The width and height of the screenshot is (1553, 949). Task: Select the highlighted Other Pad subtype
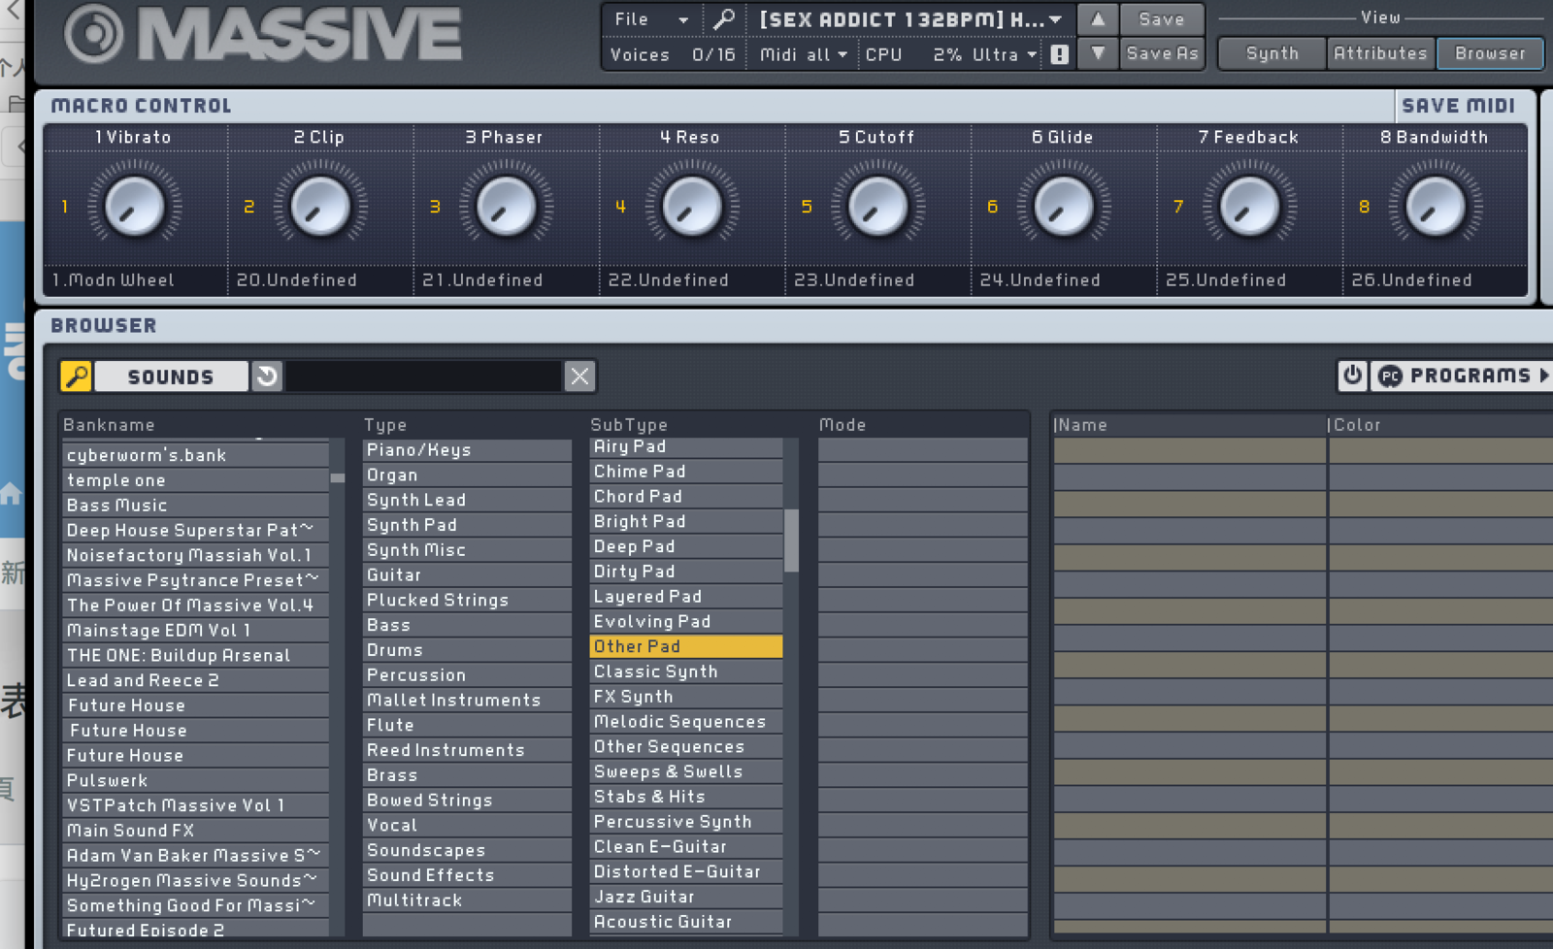click(x=686, y=647)
